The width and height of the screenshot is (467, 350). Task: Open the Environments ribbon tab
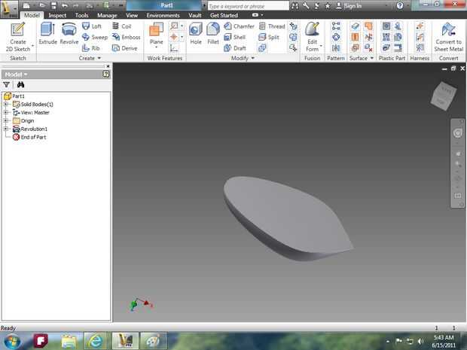point(163,15)
